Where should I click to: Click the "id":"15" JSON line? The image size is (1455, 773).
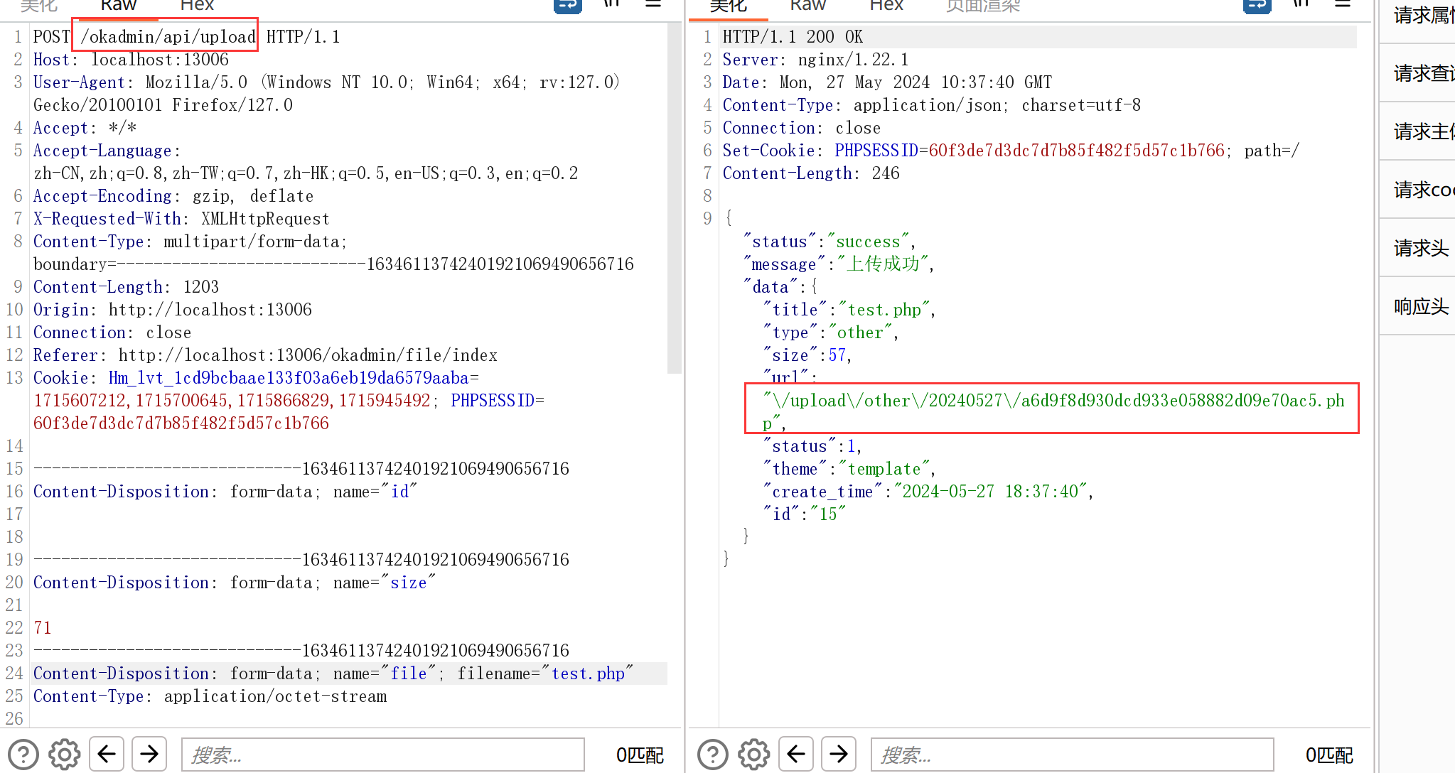[805, 514]
